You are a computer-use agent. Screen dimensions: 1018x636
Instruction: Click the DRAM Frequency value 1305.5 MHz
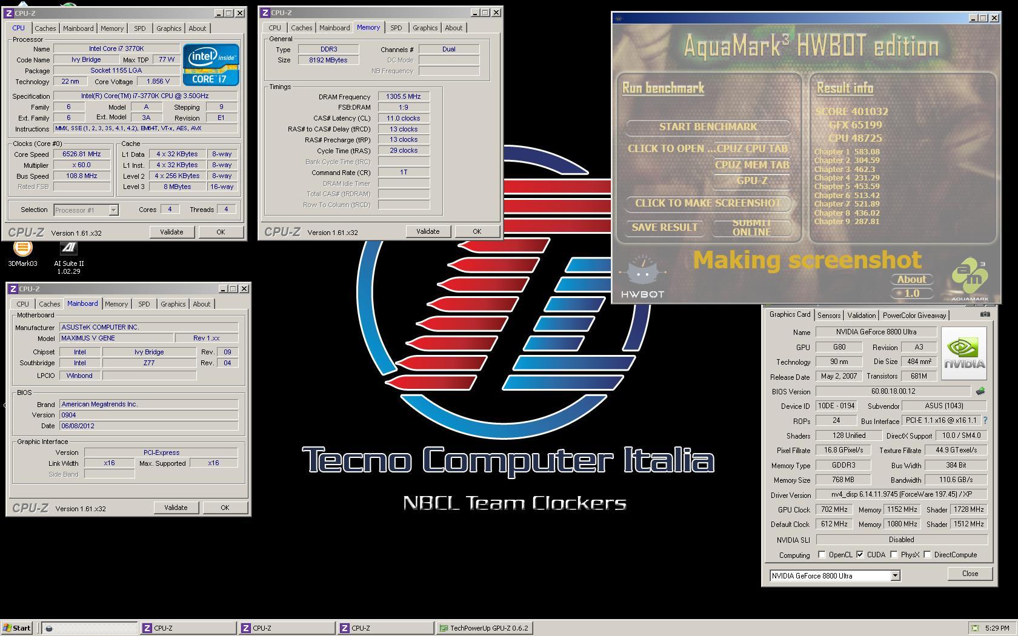[404, 97]
